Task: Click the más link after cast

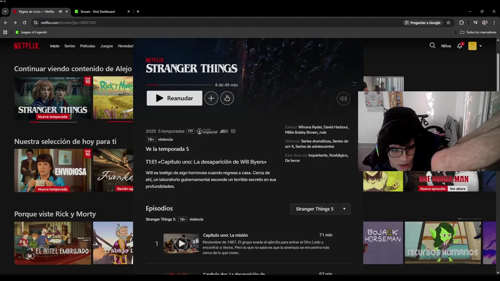Action: click(323, 133)
